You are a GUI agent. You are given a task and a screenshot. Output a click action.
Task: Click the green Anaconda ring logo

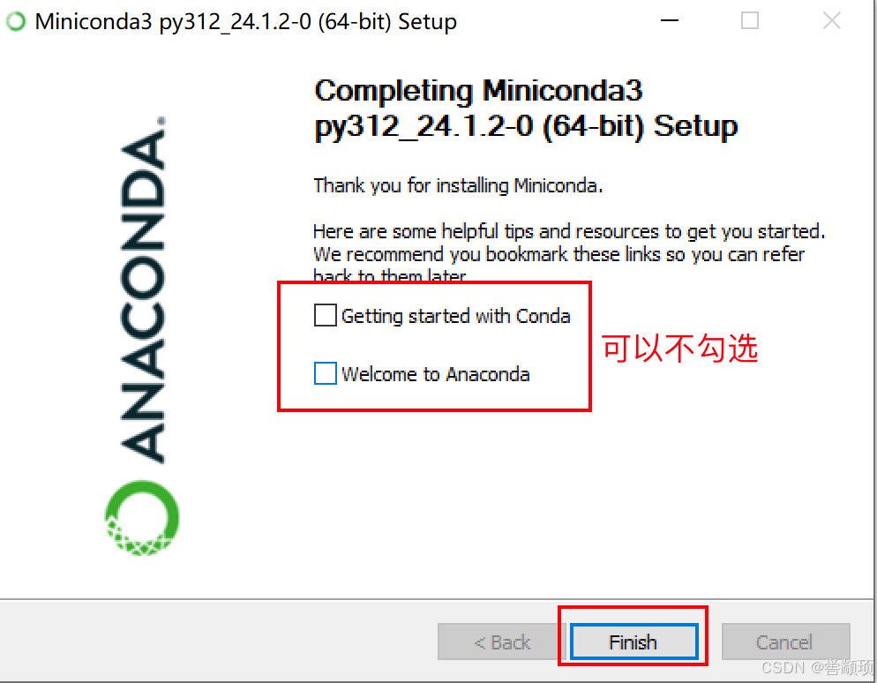coord(142,518)
